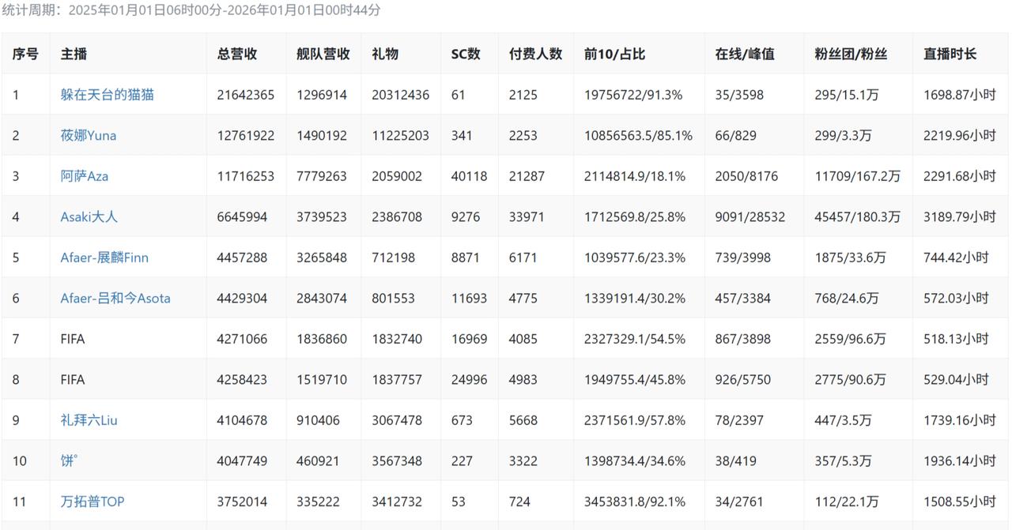Click the 粉丝团/粉丝 column header

point(851,55)
